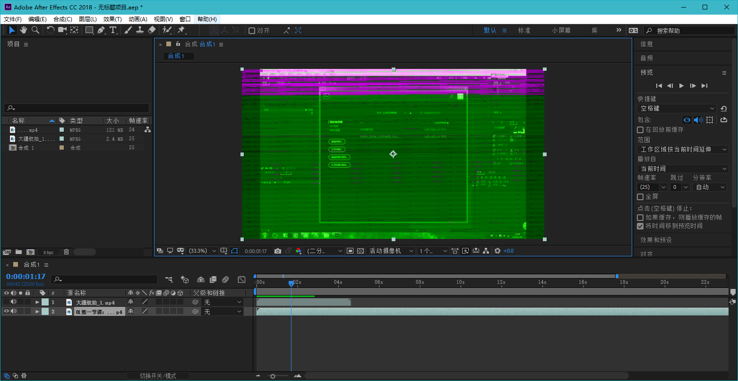Open the show channel RGB icon
Viewport: 738px width, 381px height.
(299, 251)
